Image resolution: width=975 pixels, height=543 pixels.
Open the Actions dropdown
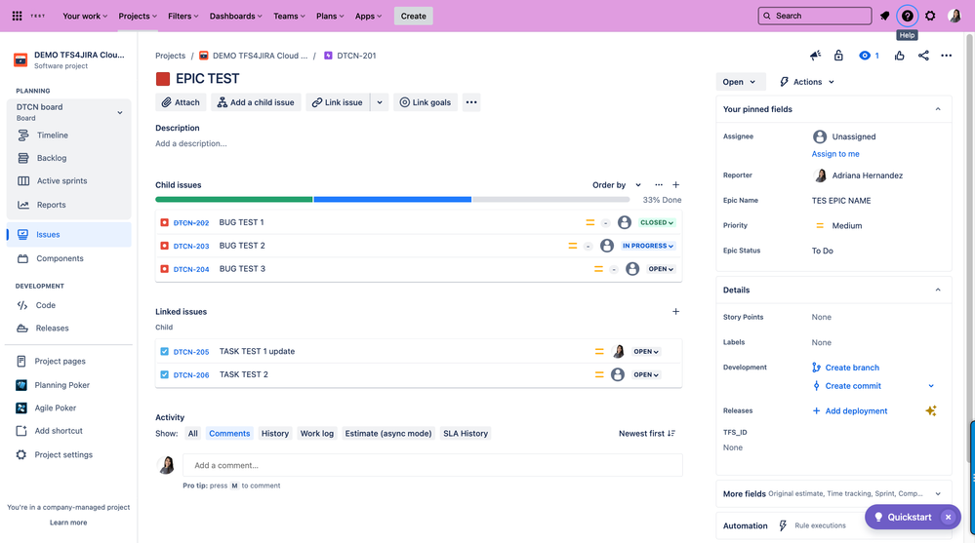coord(807,82)
